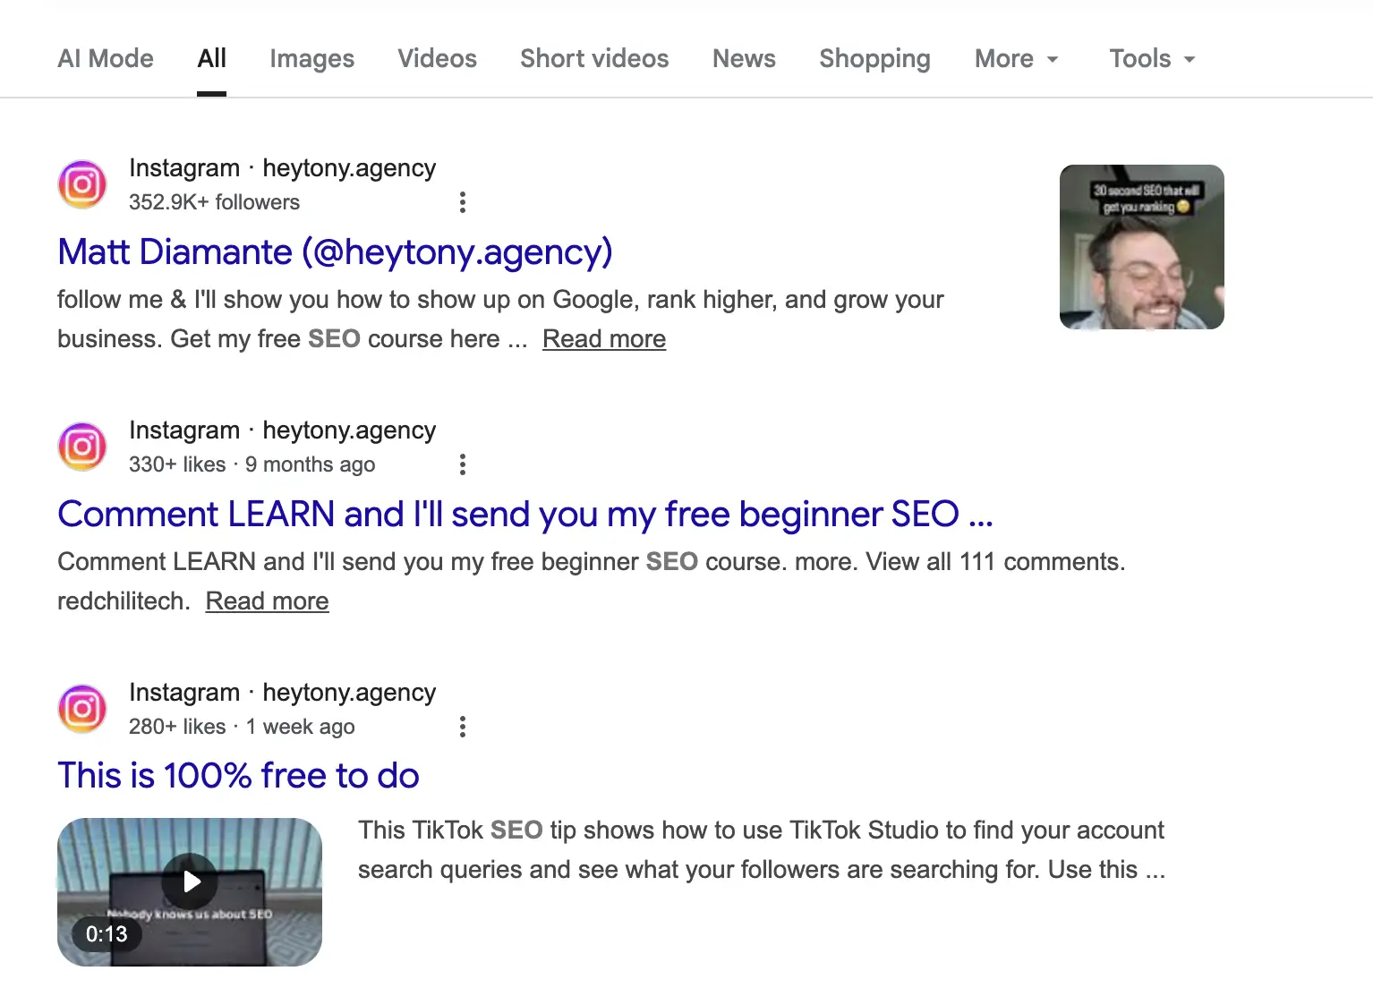Screen dimensions: 1373x988
Task: Click the Instagram icon beside the second result
Action: click(81, 447)
